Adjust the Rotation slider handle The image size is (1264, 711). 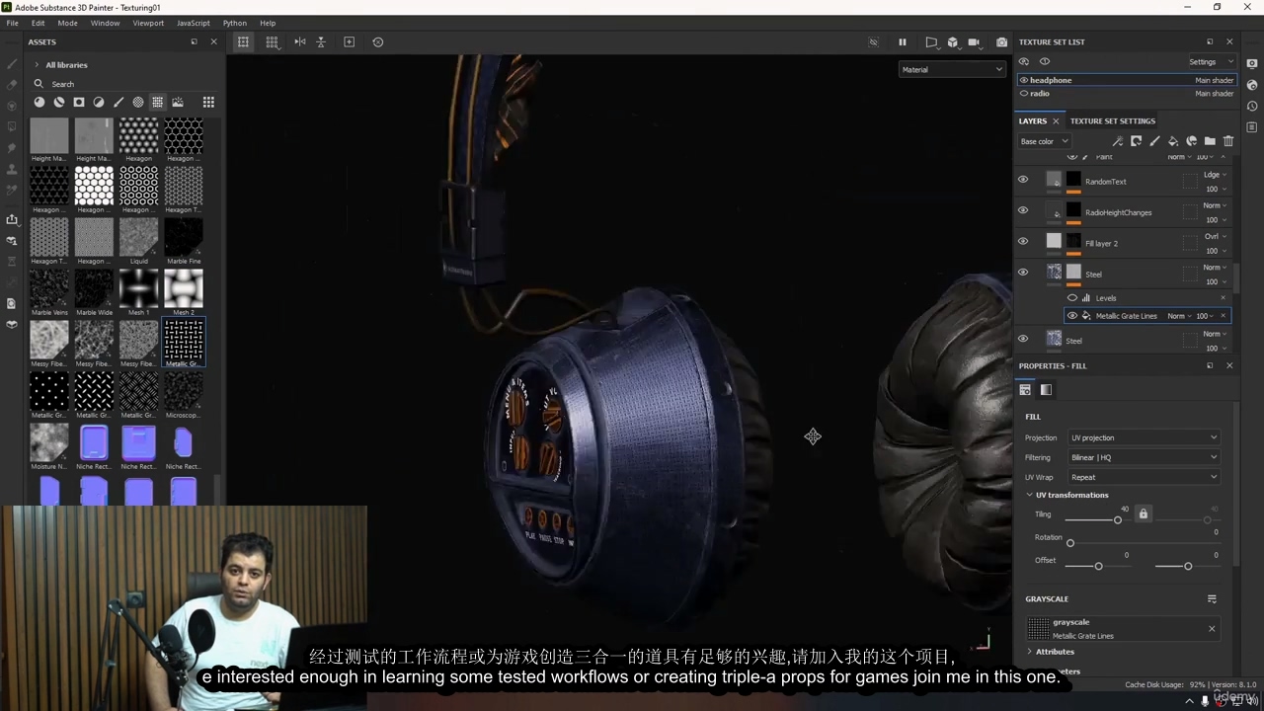[1070, 543]
